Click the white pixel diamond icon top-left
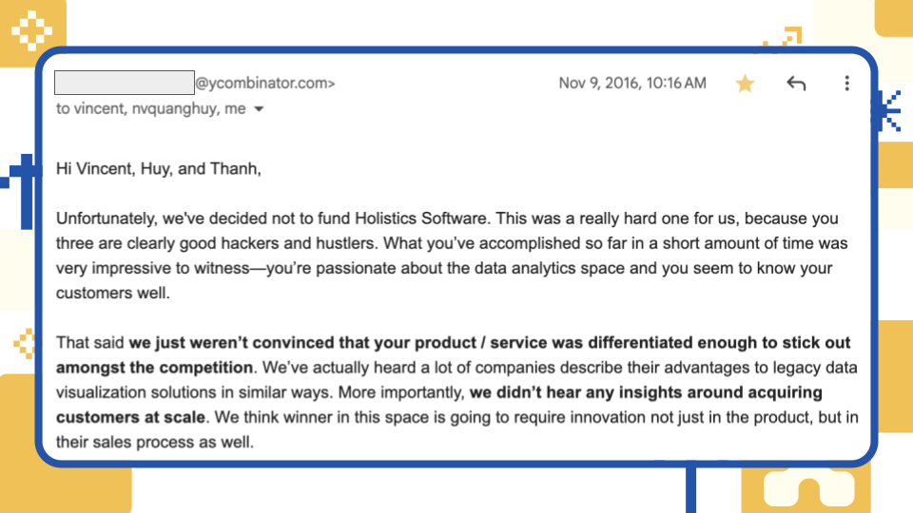This screenshot has width=913, height=513. coord(31,28)
